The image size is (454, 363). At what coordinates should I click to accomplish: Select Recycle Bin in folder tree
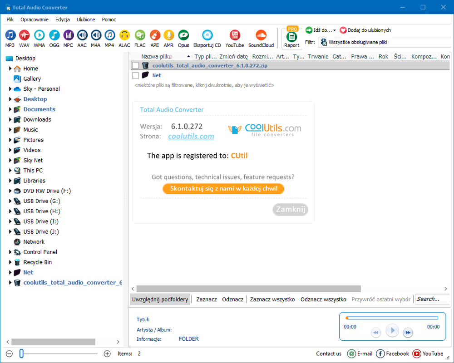click(x=37, y=262)
